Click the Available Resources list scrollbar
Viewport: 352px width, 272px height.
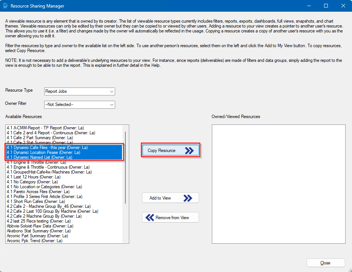click(125, 168)
